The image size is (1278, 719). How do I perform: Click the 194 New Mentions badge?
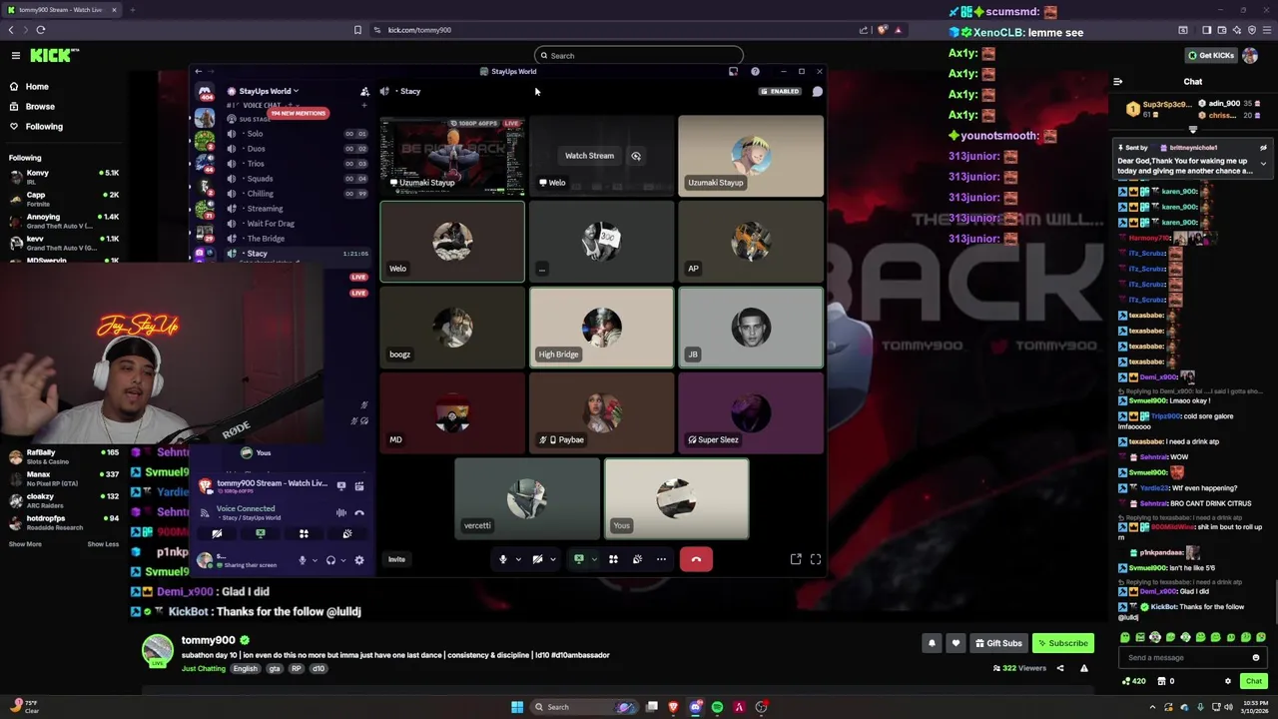coord(298,113)
